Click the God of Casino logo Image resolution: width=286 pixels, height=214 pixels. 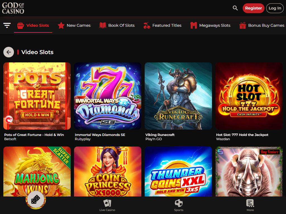pos(13,8)
